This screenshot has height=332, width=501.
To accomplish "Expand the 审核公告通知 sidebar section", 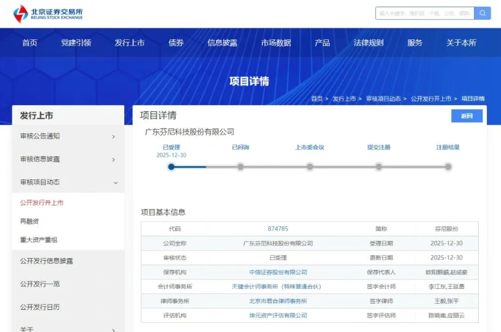I will pos(68,136).
